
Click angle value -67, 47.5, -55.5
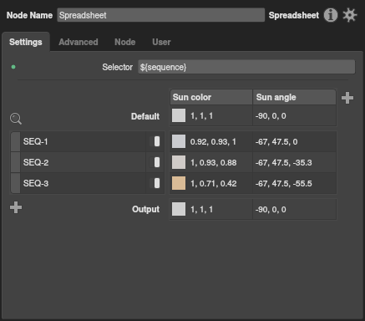(284, 184)
